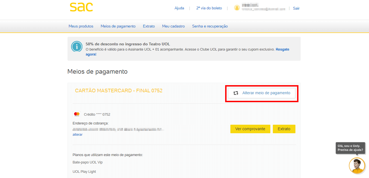Click the Mastercard logo icon
Screen dimensions: 369x178
pos(77,114)
